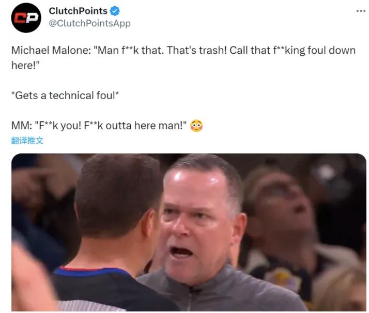Image resolution: width=369 pixels, height=313 pixels.
Task: Click the "Michael Malone" text in tweet
Action: pyautogui.click(x=50, y=50)
